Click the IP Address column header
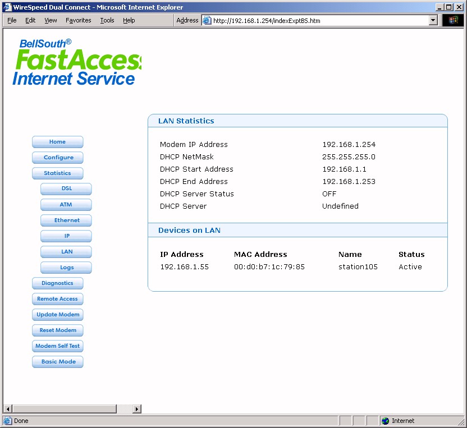 tap(182, 255)
